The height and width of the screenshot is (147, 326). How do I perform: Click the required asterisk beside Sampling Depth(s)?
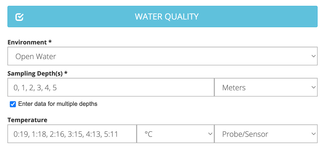(65, 73)
